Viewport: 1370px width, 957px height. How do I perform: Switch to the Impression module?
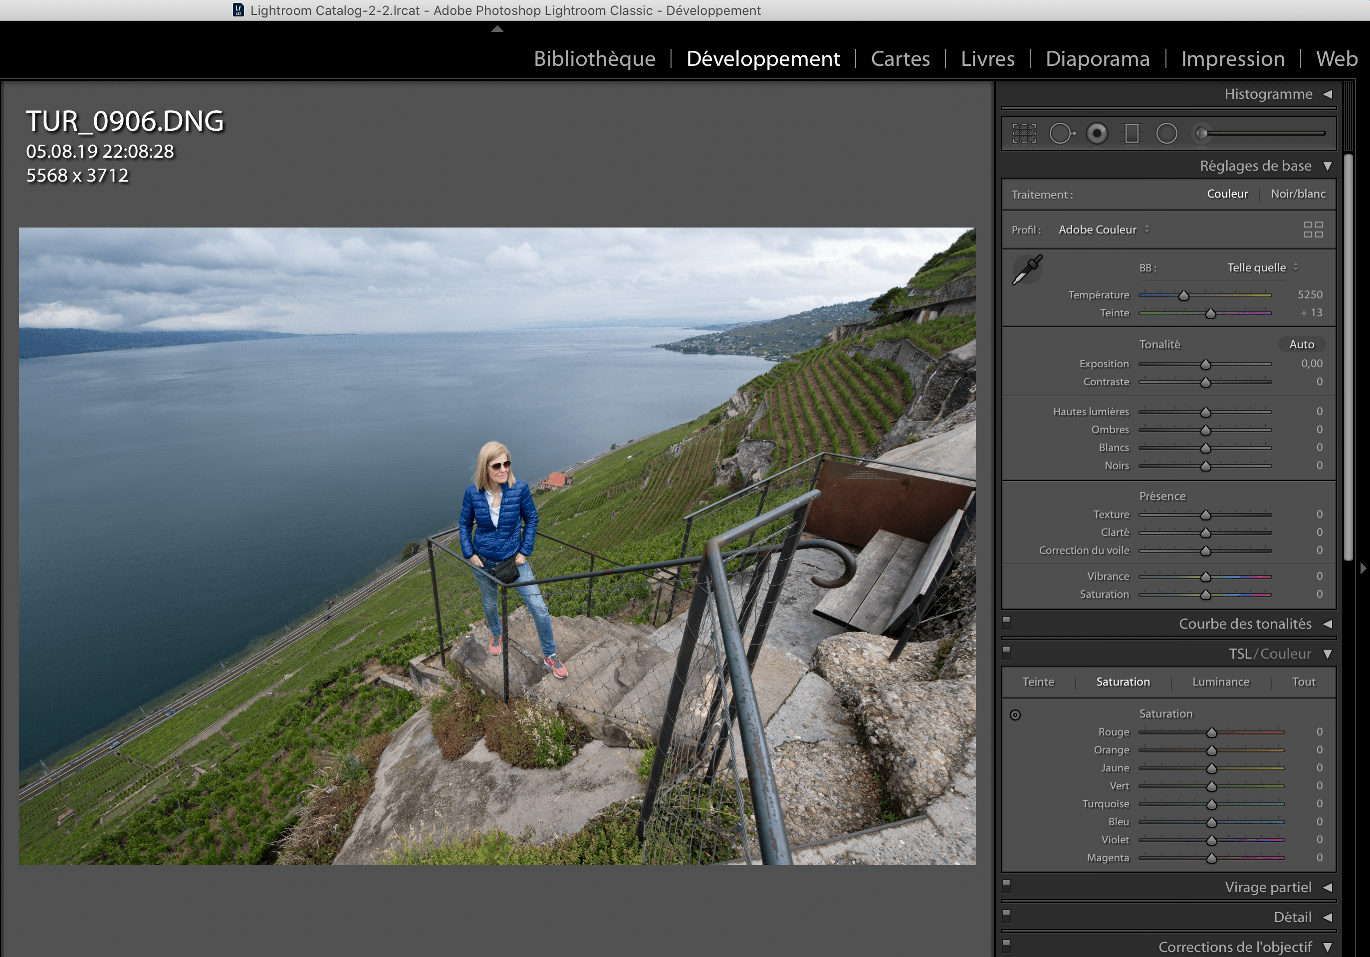pyautogui.click(x=1233, y=58)
